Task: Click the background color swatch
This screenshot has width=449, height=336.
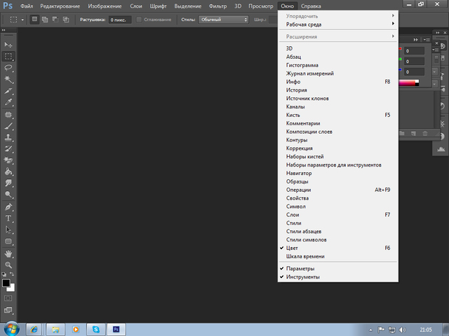Action: tap(11, 288)
